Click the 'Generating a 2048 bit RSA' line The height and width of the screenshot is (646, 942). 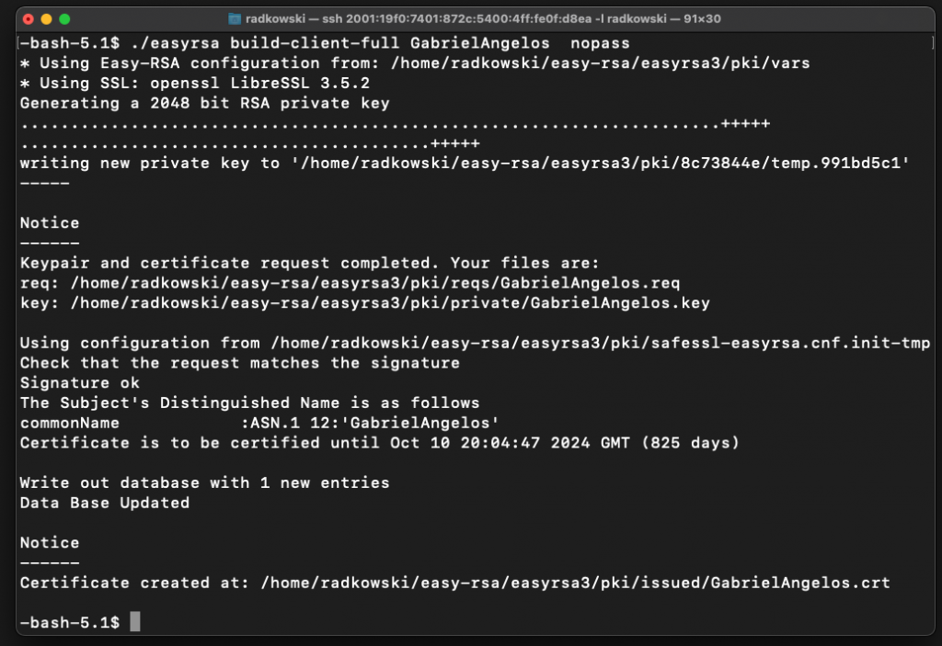(x=205, y=103)
